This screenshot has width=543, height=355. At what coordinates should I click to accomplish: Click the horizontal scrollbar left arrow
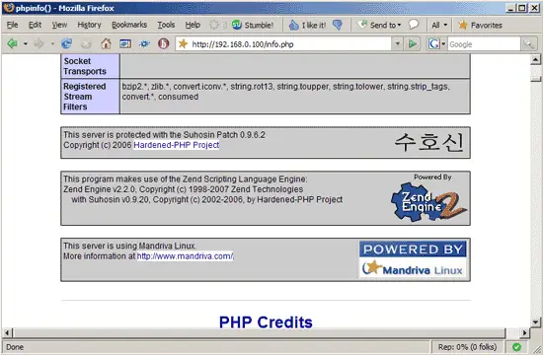pyautogui.click(x=7, y=333)
